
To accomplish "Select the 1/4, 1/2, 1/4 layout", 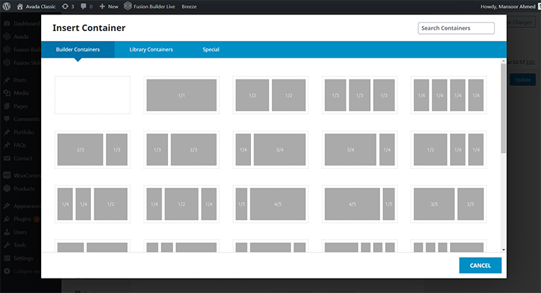I will pos(182,204).
